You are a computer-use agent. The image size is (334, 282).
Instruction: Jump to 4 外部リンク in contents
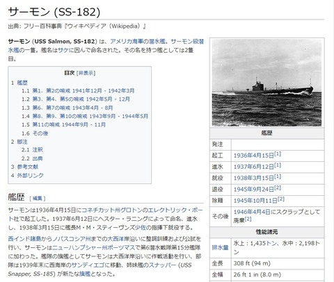[x=30, y=176]
